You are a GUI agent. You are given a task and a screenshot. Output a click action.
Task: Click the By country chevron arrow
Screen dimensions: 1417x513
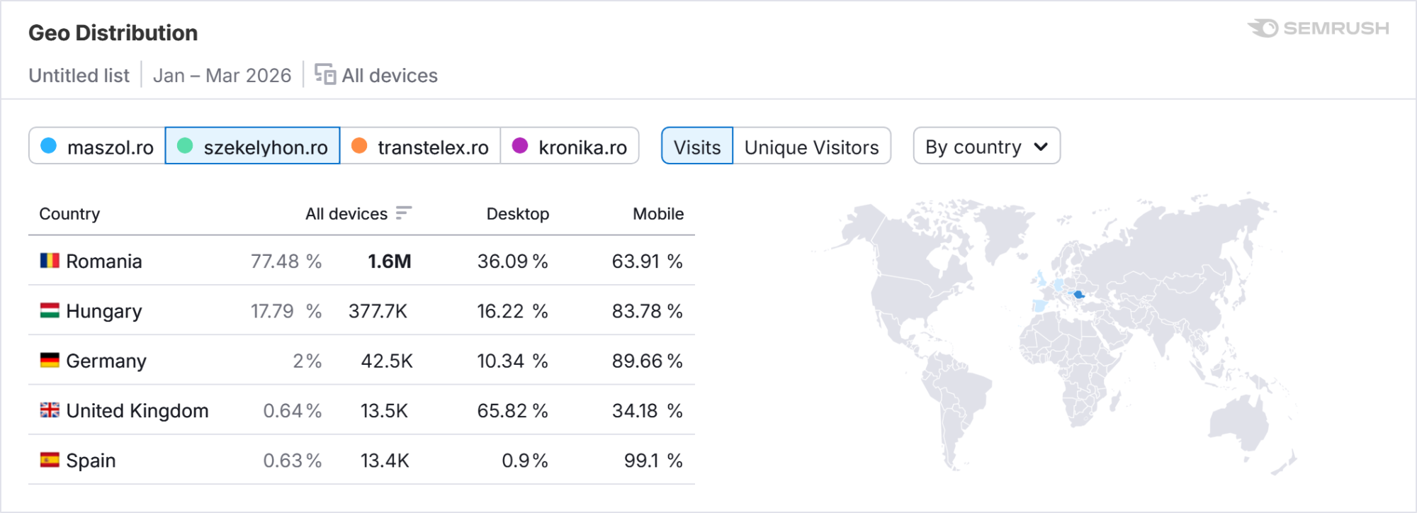[1041, 147]
